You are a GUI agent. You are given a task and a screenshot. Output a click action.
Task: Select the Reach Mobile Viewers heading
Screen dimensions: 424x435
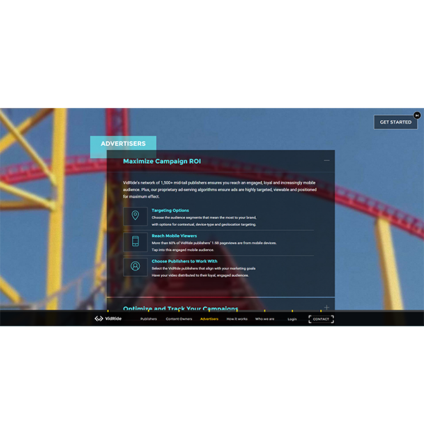point(174,236)
